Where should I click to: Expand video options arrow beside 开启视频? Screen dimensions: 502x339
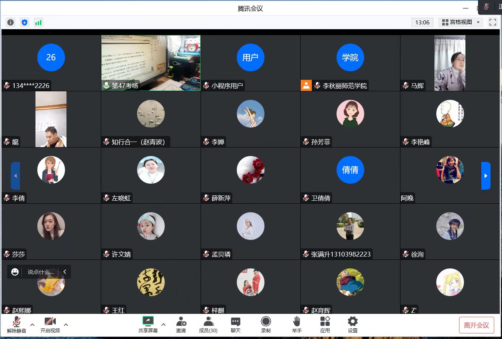(66, 325)
